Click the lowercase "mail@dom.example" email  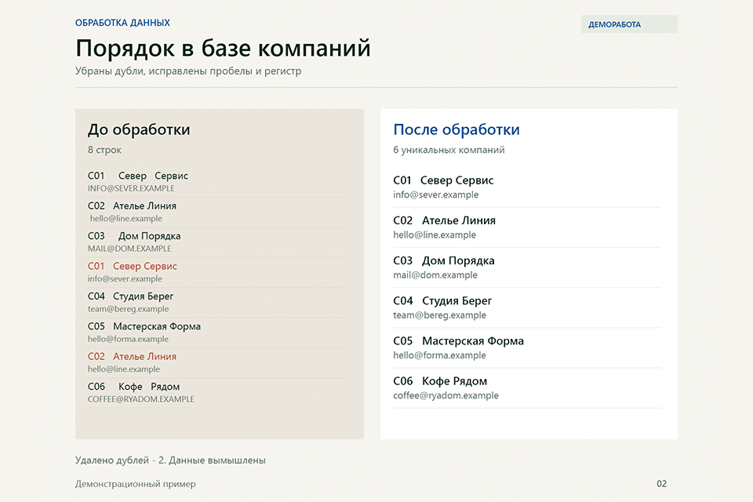pyautogui.click(x=435, y=275)
